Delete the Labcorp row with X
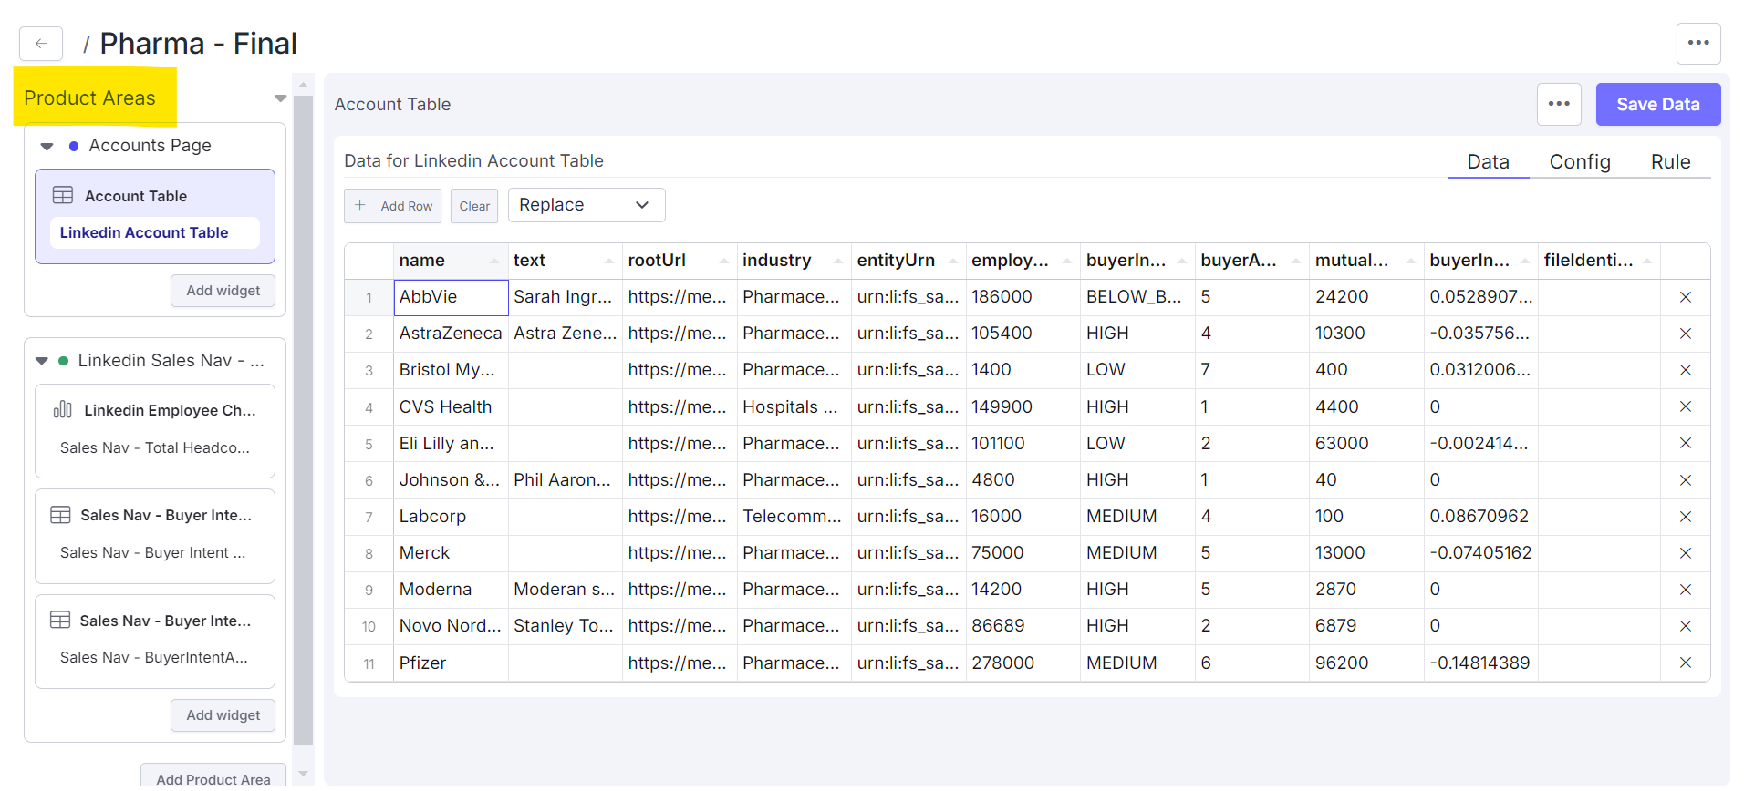This screenshot has width=1744, height=791. tap(1685, 517)
